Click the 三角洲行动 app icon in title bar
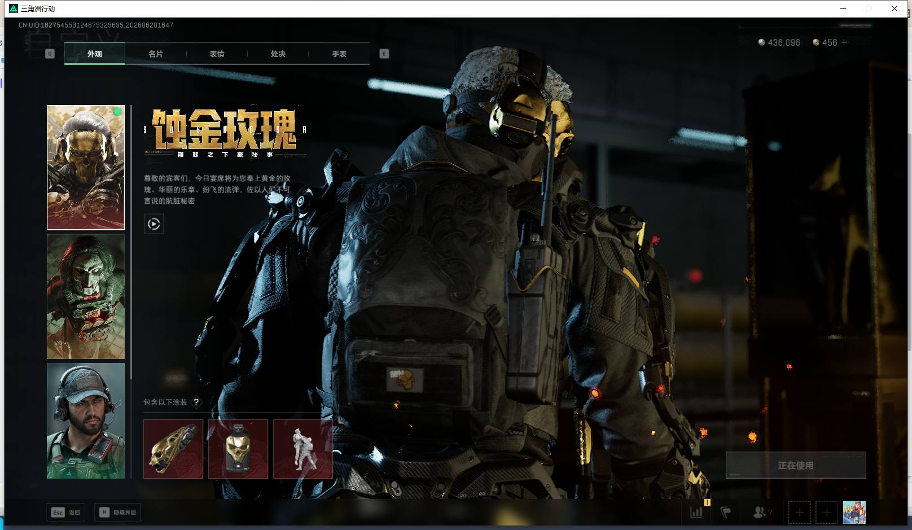Viewport: 912px width, 530px height. pos(14,8)
